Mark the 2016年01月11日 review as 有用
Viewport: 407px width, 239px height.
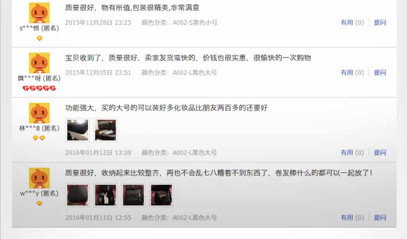[x=352, y=217]
